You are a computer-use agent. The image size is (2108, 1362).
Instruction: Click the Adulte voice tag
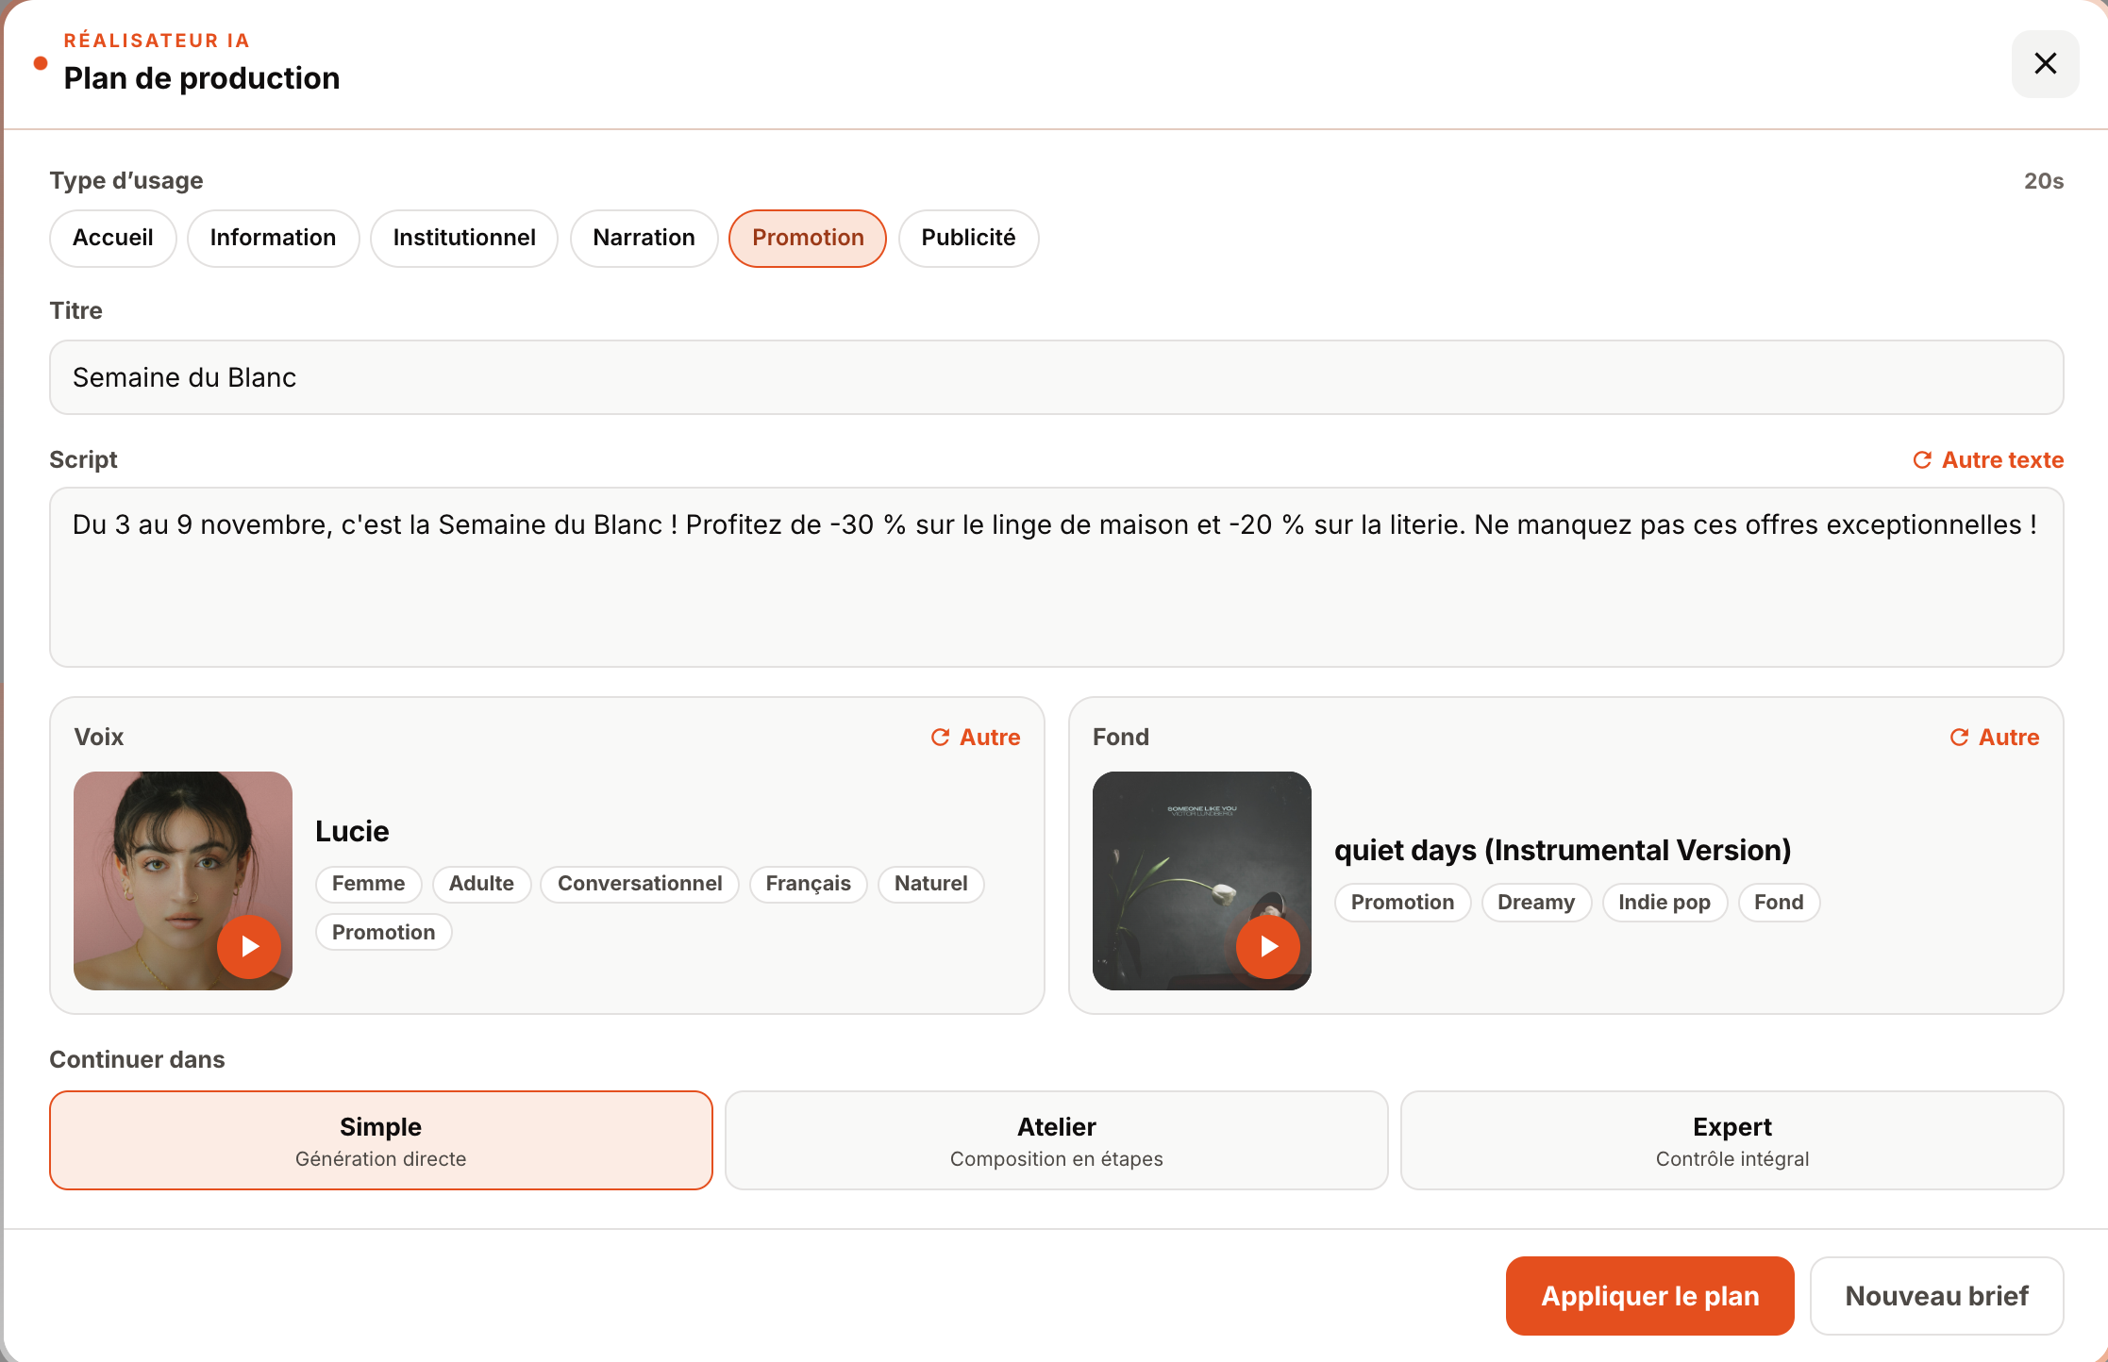pyautogui.click(x=481, y=884)
